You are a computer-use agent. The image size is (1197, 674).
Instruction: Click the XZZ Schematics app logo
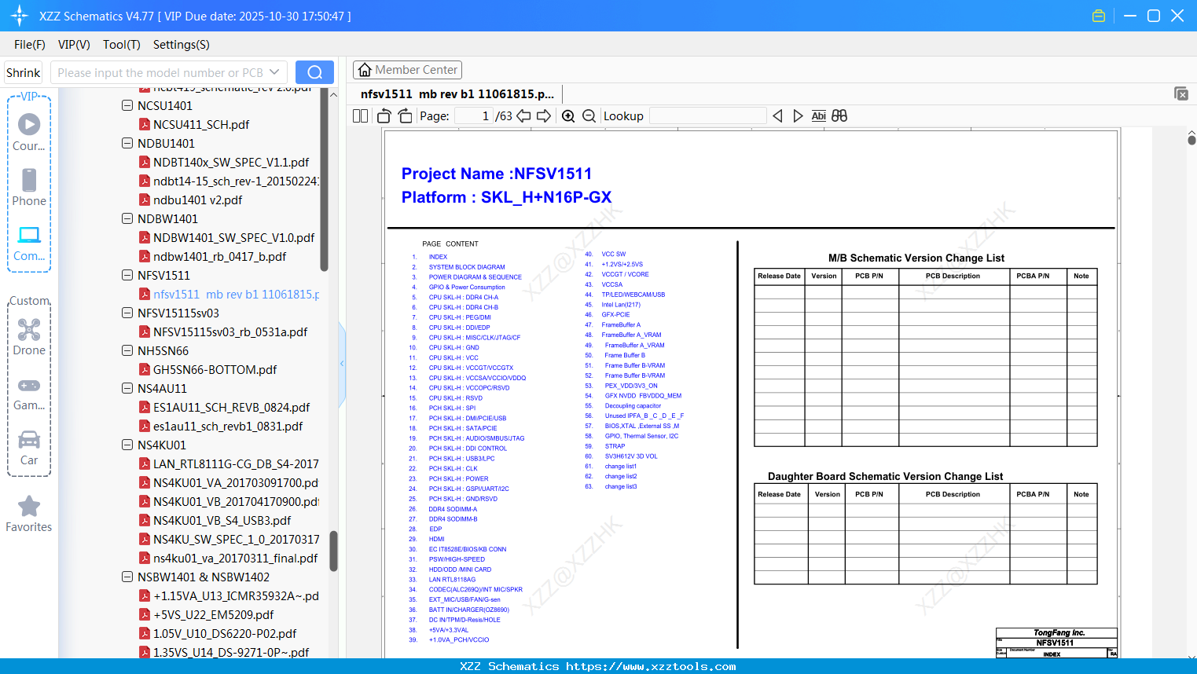[x=20, y=16]
